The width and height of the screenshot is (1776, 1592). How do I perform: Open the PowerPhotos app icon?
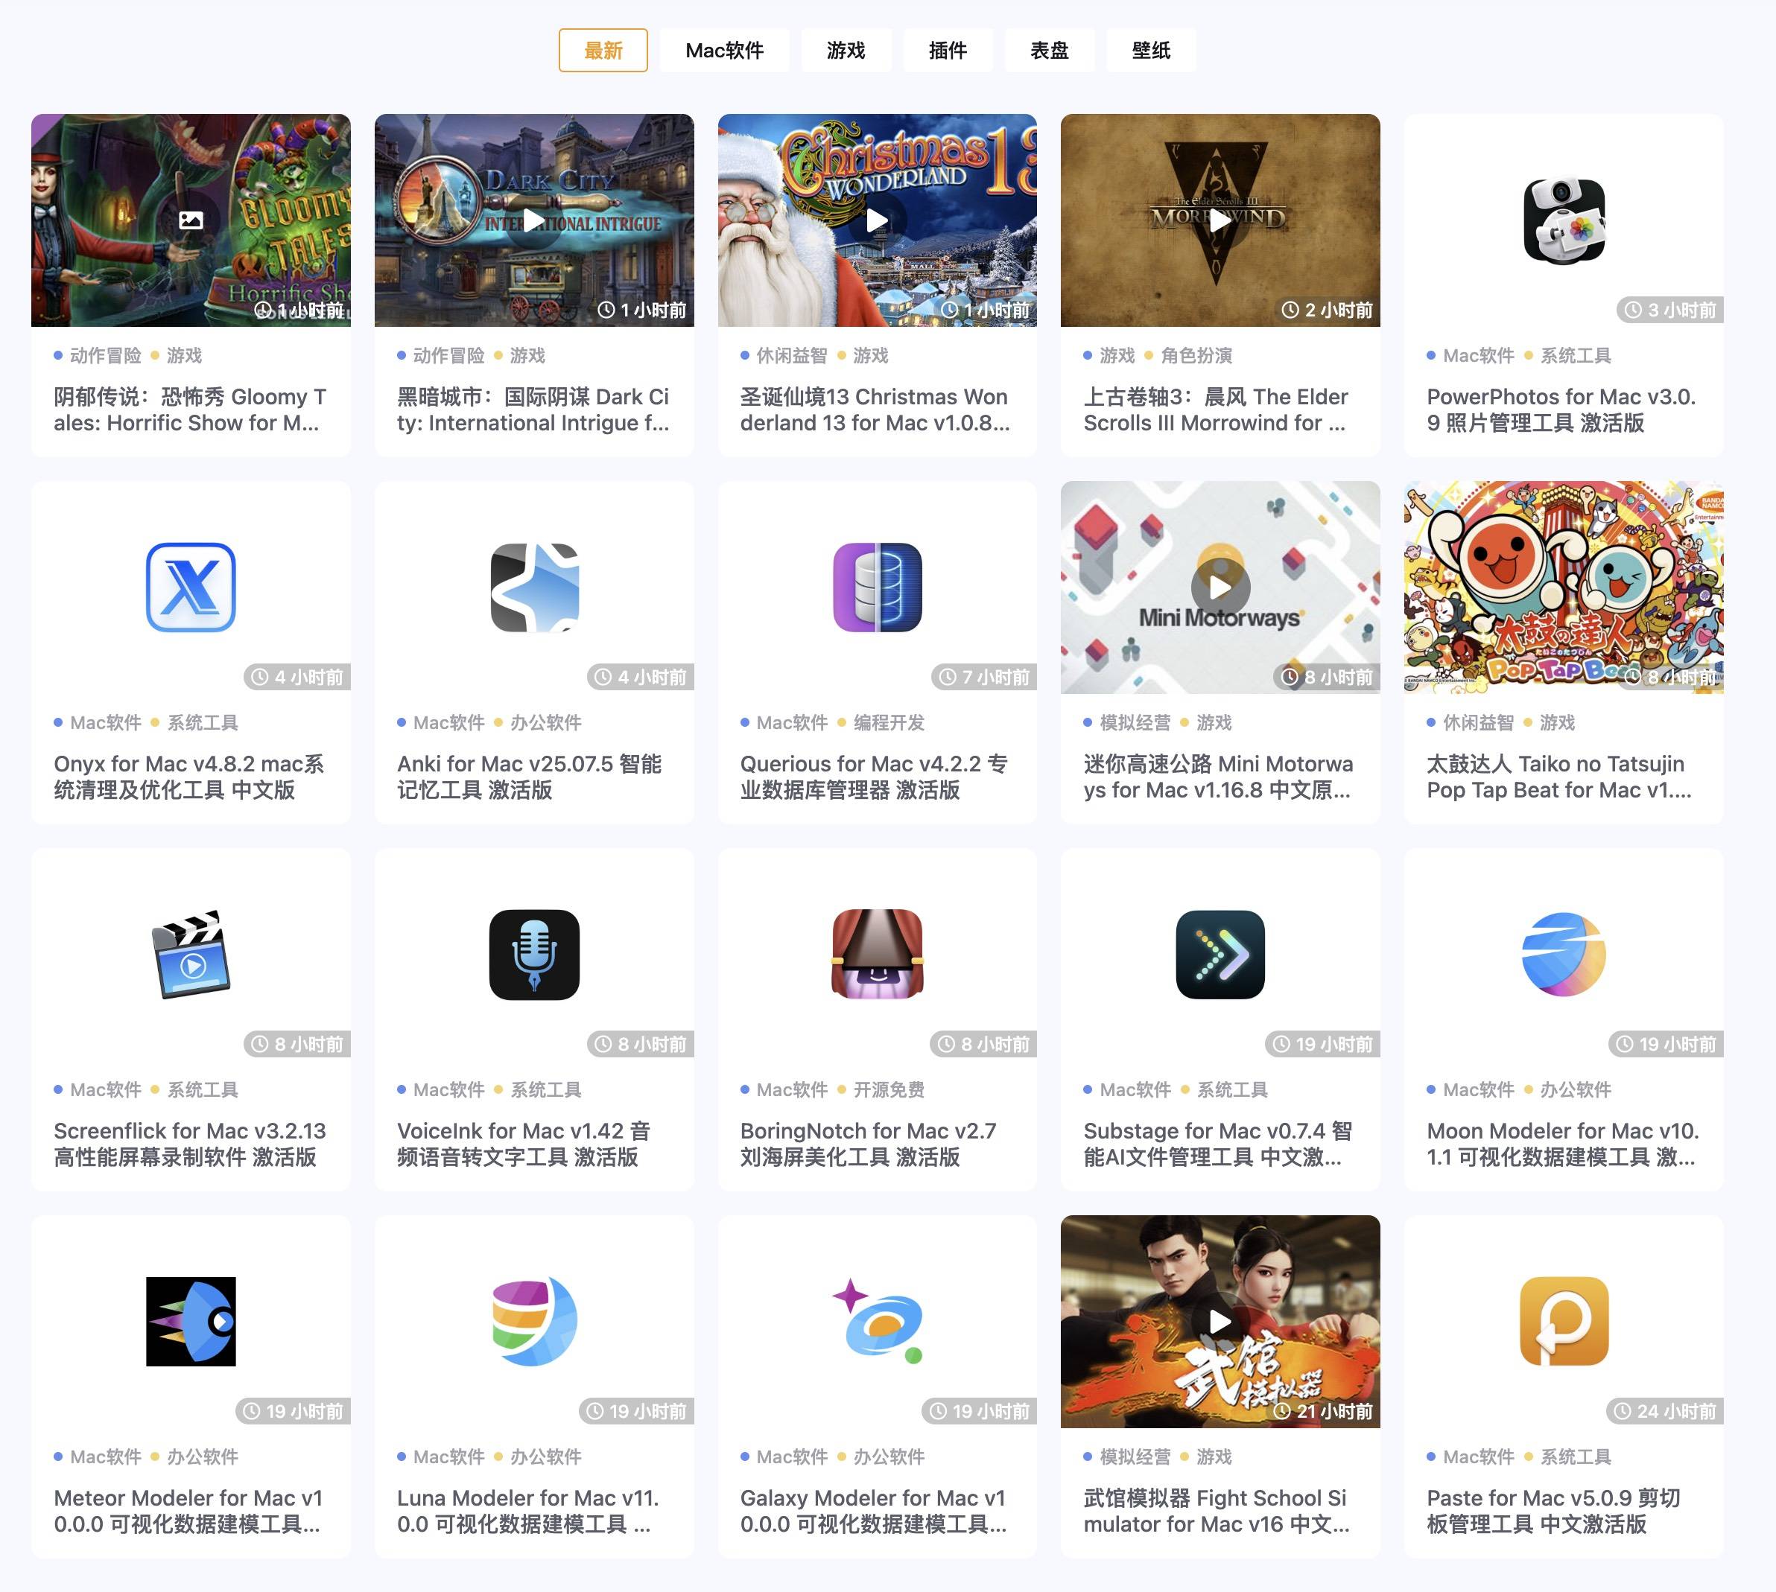[1563, 220]
